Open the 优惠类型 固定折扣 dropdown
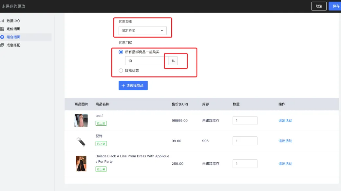Image resolution: width=341 pixels, height=191 pixels. coord(142,31)
